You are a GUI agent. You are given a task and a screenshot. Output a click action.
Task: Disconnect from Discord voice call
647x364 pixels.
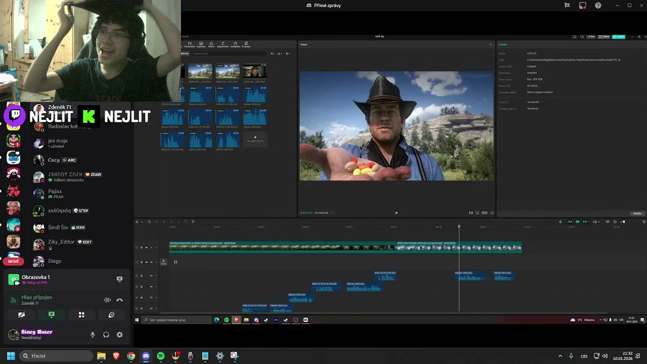pyautogui.click(x=119, y=300)
